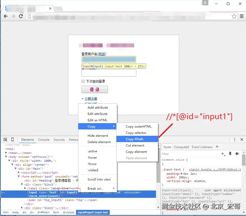246x216 pixels.
Task: Click Styles pane vertical scrollbar thumb
Action: [243, 160]
